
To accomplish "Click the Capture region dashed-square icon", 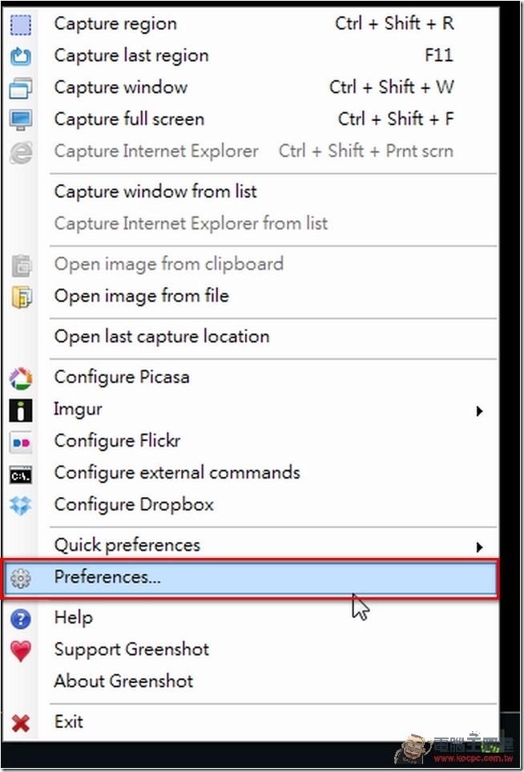I will [x=21, y=24].
